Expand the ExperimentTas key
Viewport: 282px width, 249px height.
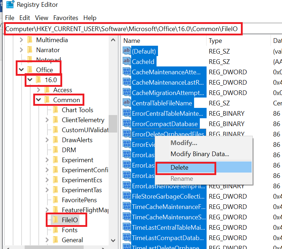click(47, 190)
